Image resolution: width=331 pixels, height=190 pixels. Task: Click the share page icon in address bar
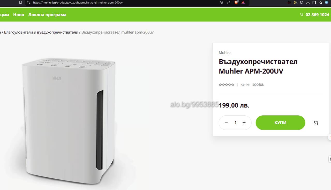click(229, 3)
